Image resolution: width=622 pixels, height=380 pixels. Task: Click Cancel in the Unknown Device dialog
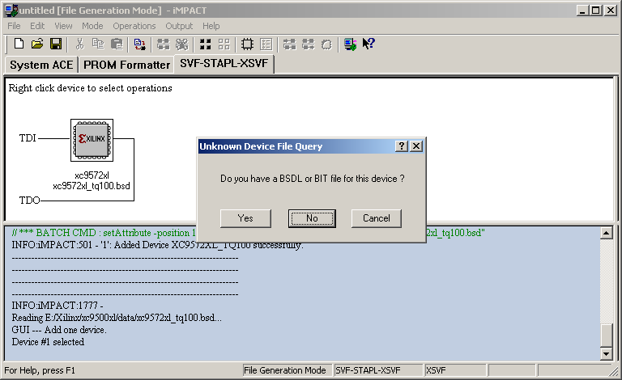pos(376,218)
